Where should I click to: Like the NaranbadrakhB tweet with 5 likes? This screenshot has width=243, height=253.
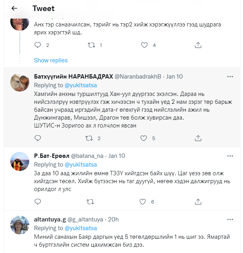(x=145, y=138)
